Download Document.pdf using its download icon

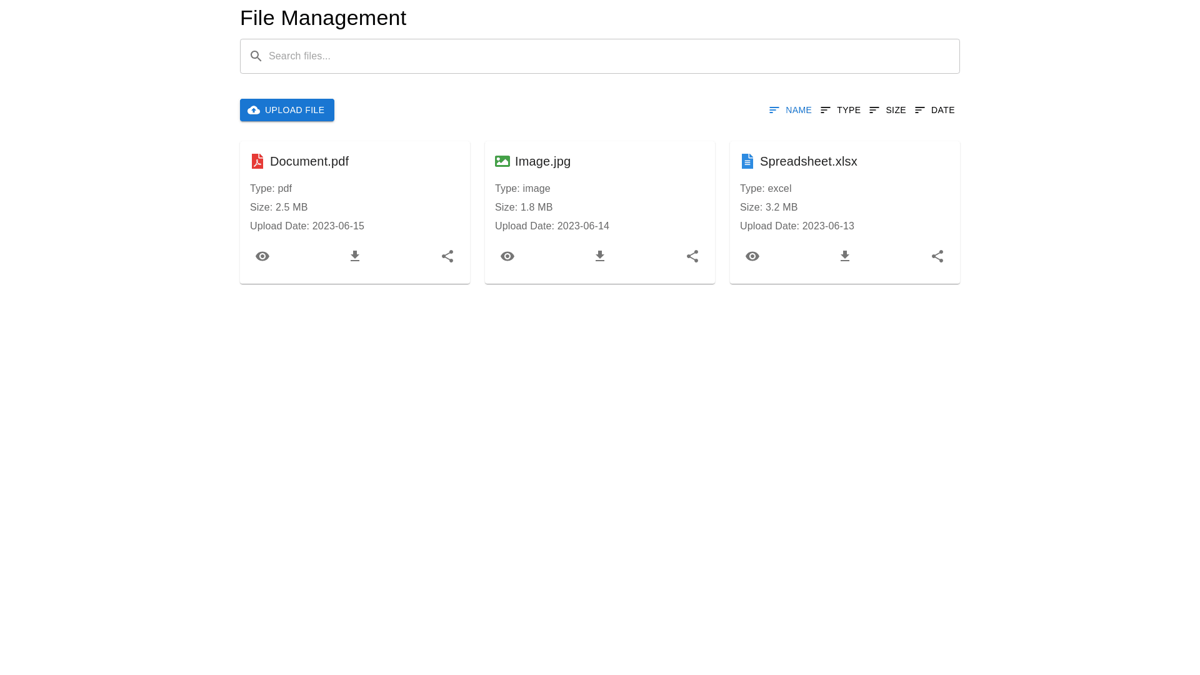click(355, 256)
